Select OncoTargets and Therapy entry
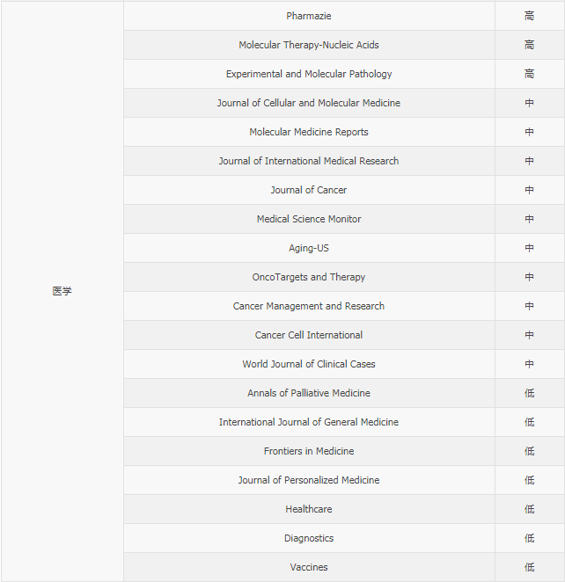 coord(309,277)
